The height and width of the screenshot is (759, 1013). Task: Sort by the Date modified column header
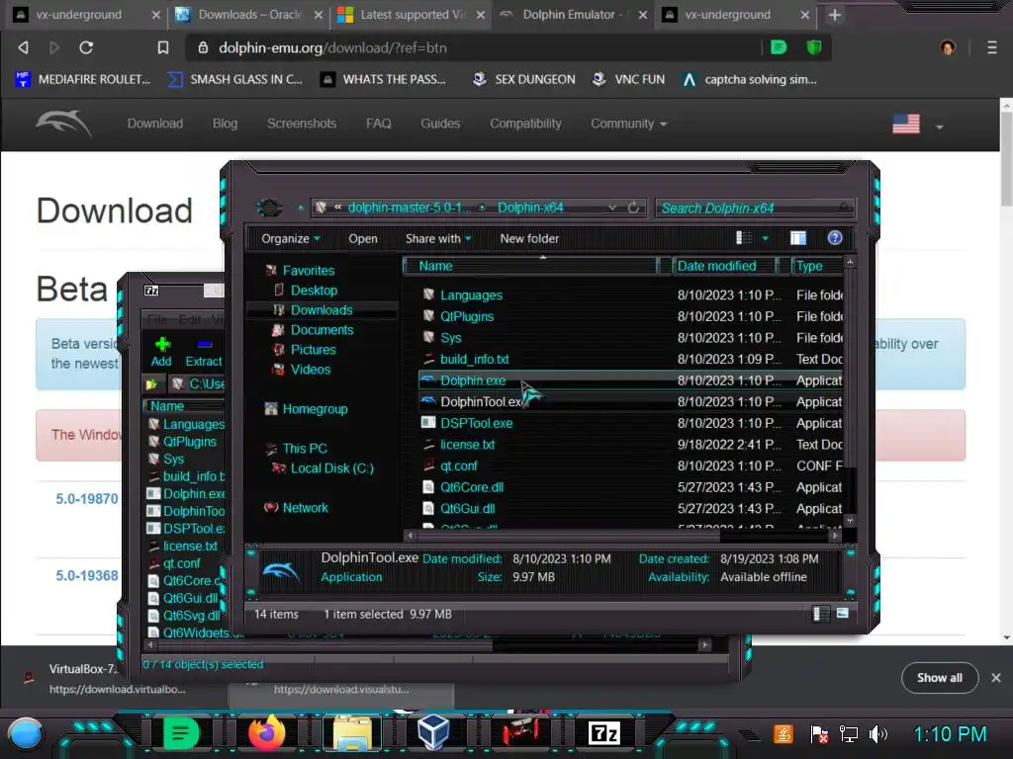click(x=723, y=266)
